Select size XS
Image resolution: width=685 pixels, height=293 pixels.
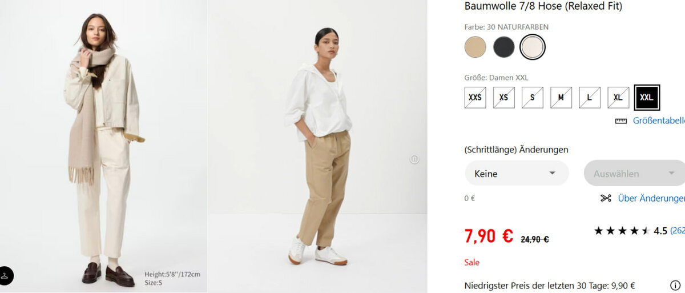[x=503, y=98]
